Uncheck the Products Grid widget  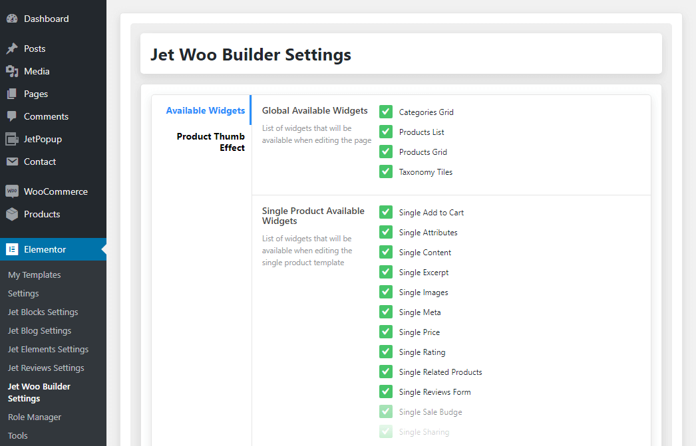(386, 152)
